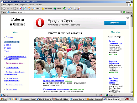
Task: Open Архивы и библиотеки ad link
Action: click(x=114, y=62)
